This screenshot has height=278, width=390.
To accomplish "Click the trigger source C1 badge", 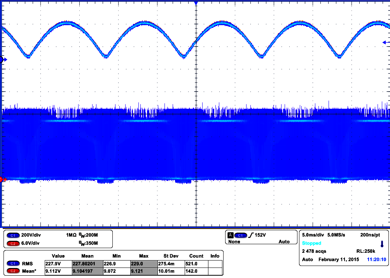I will pos(241,235).
